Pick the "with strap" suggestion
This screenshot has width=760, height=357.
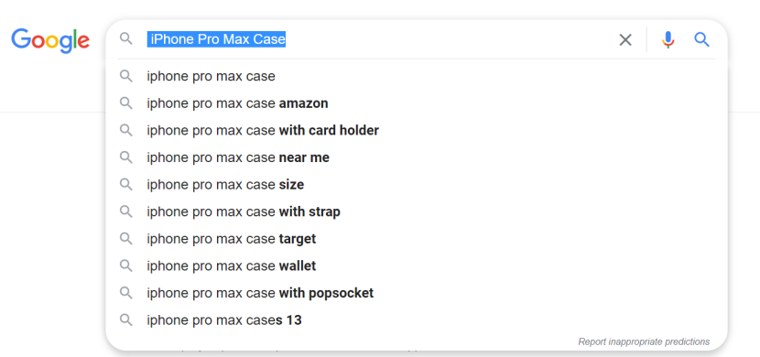click(x=416, y=212)
